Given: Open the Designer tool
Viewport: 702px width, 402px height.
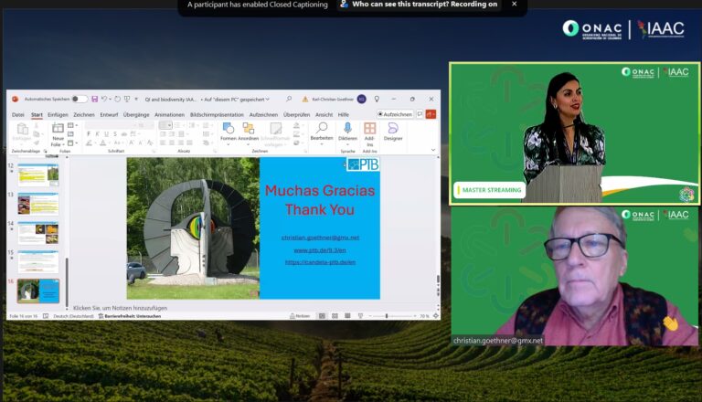Looking at the screenshot, I should pyautogui.click(x=392, y=132).
